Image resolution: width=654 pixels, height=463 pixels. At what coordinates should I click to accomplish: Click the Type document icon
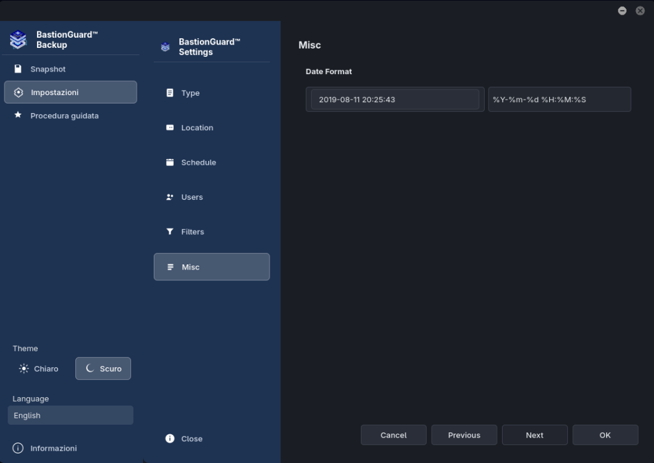click(170, 93)
